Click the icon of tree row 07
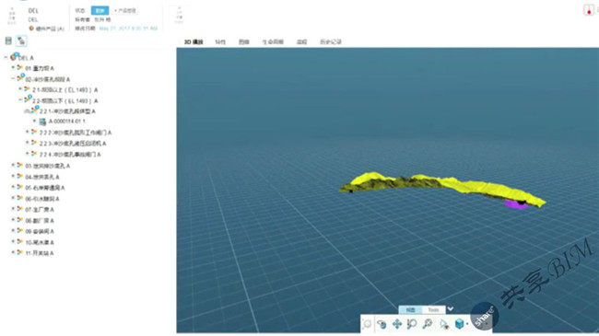Screen dimensions: 599x336 [x=20, y=209]
